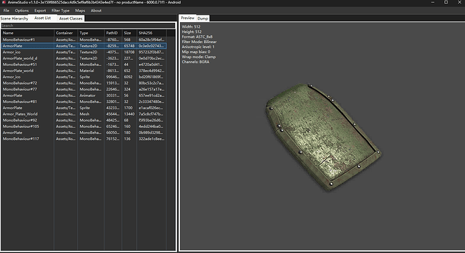Select the Asset List tab
465x253 pixels.
(42, 18)
